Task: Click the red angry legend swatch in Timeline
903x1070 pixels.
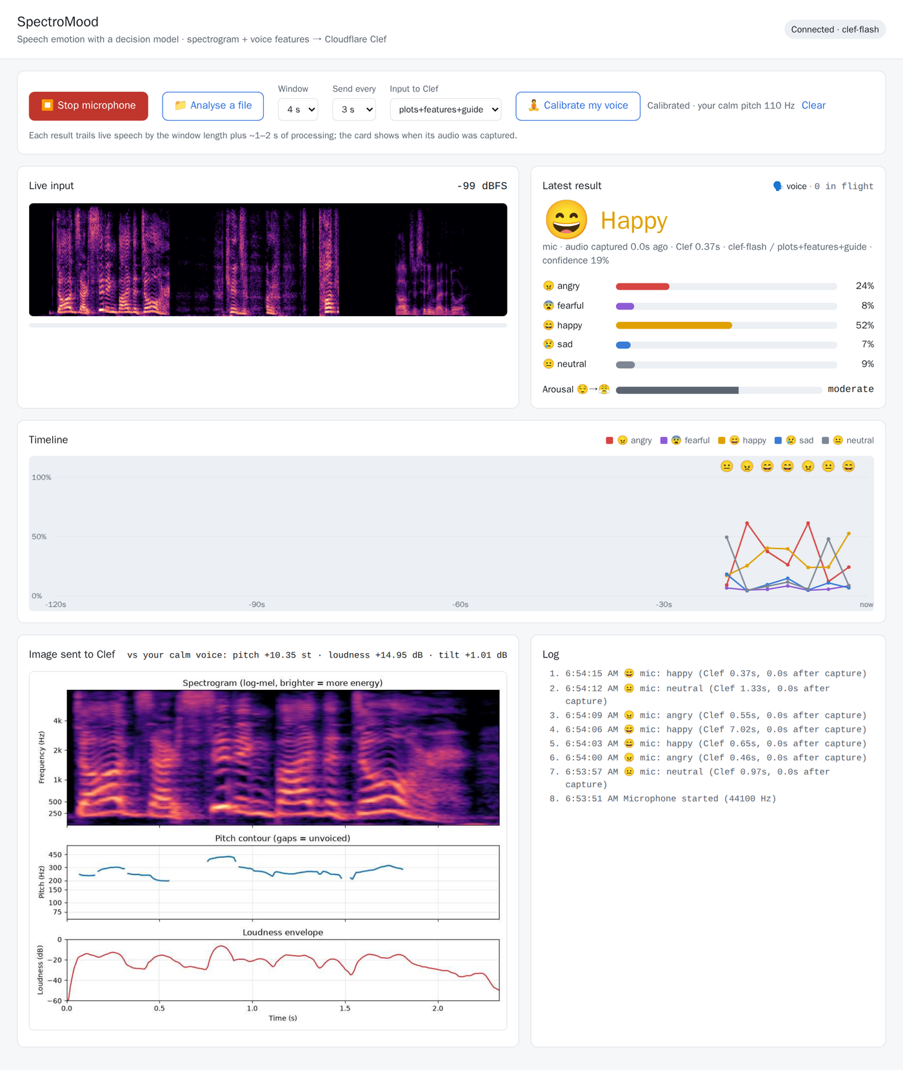Action: 610,441
